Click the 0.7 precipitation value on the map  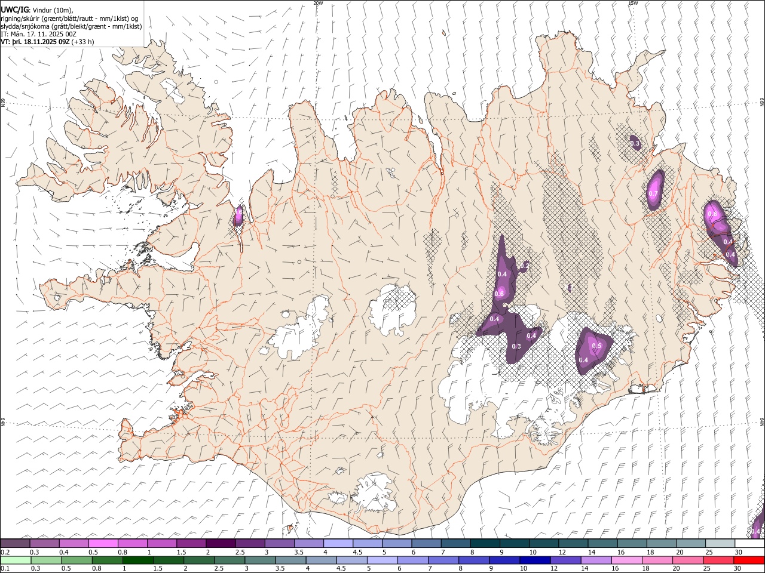[x=653, y=194]
